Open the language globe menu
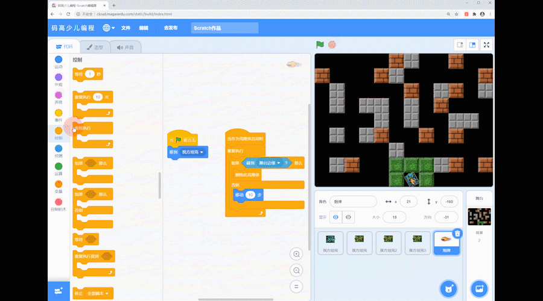 109,28
